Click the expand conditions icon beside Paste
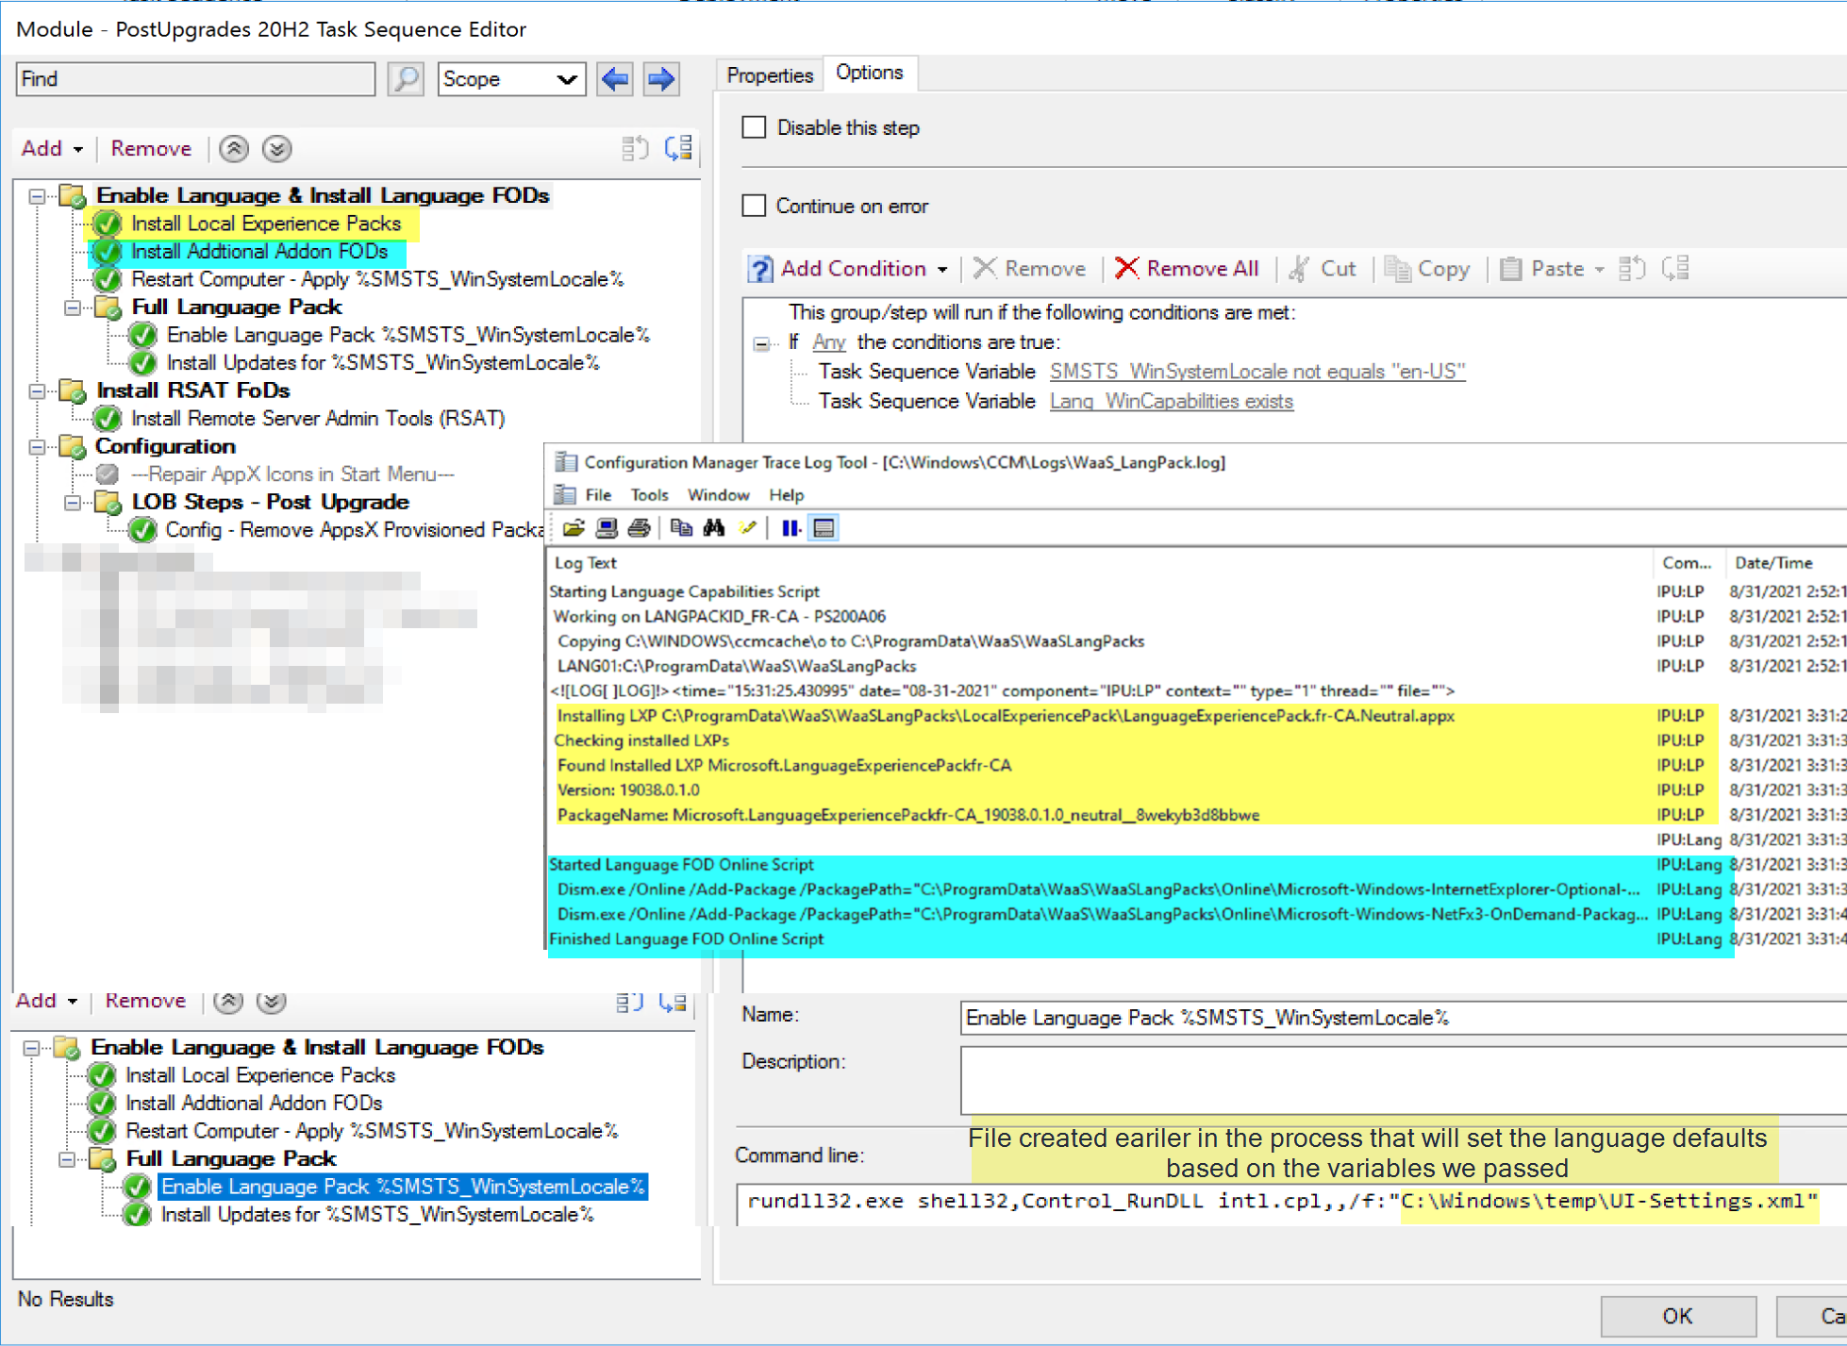 click(x=1632, y=269)
